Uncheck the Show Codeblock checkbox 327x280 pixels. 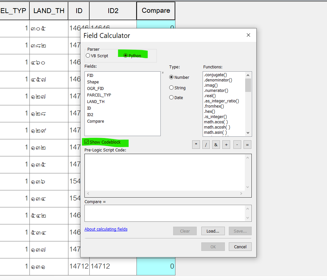[87, 142]
